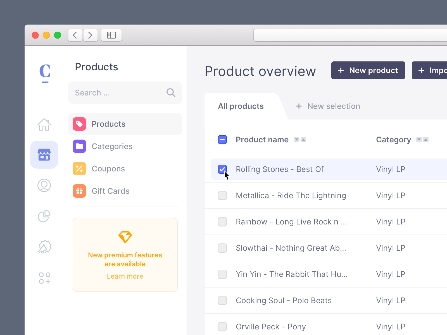Click Orville Peck - Pony name
This screenshot has height=335, width=447.
271,327
